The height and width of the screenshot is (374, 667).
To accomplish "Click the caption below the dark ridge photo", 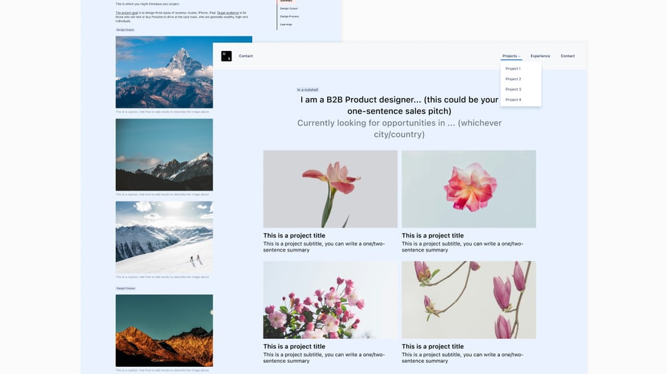I will (x=162, y=195).
